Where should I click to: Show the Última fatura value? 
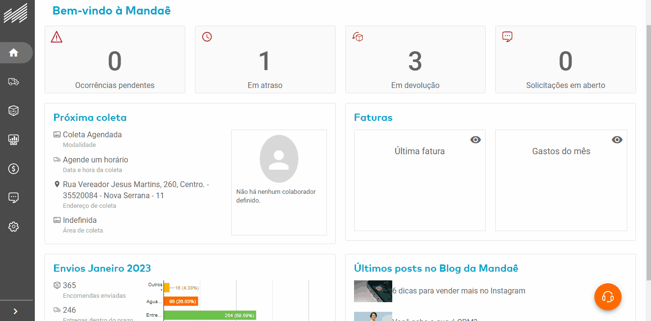[x=475, y=140]
